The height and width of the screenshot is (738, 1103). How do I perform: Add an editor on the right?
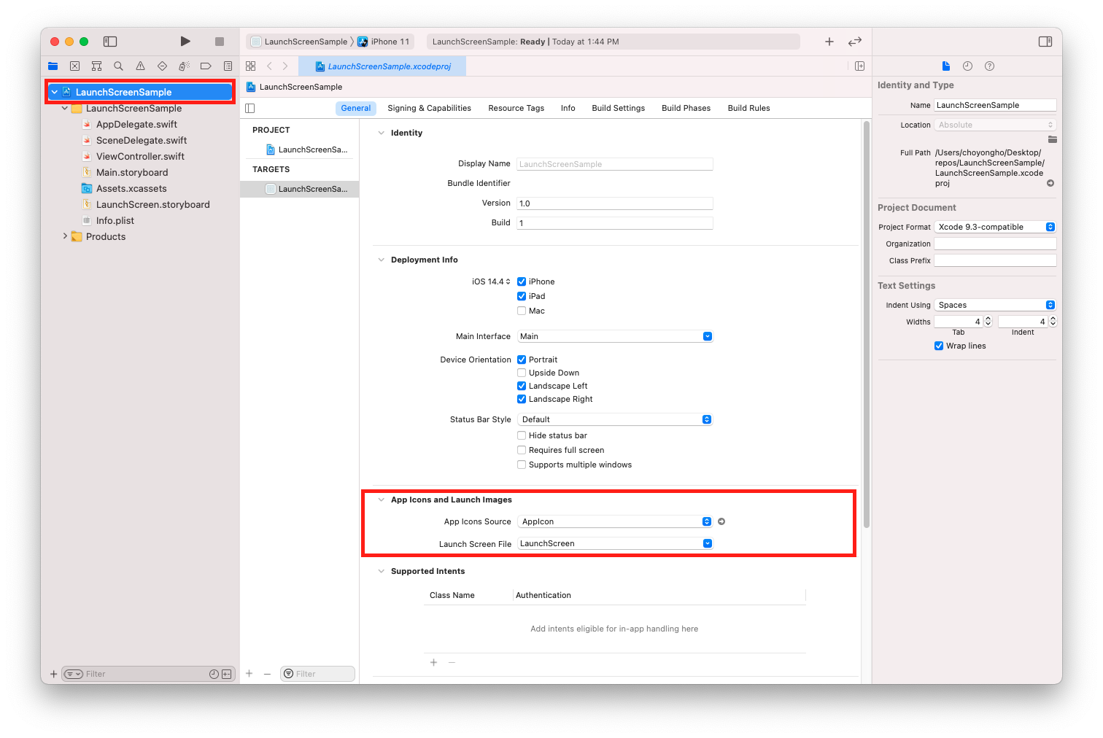[860, 66]
